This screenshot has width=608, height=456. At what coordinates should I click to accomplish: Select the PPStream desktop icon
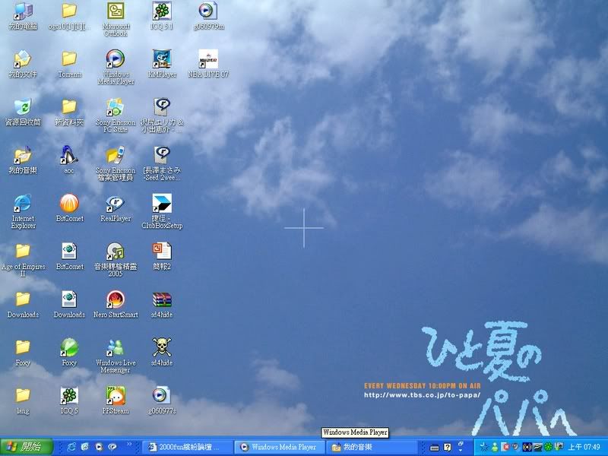(115, 395)
